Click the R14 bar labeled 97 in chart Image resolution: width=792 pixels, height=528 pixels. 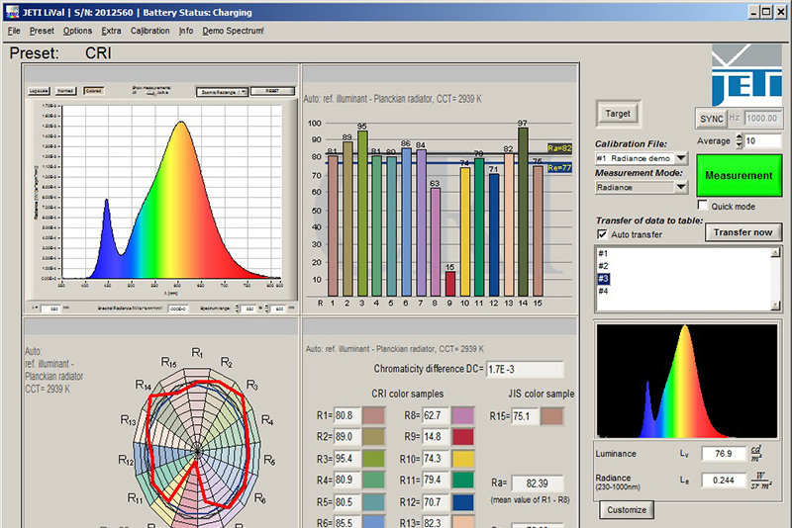(x=523, y=212)
